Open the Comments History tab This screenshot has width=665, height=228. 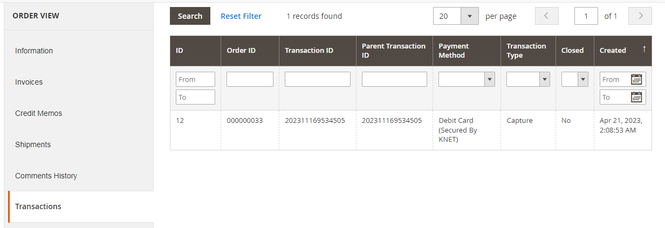point(46,176)
